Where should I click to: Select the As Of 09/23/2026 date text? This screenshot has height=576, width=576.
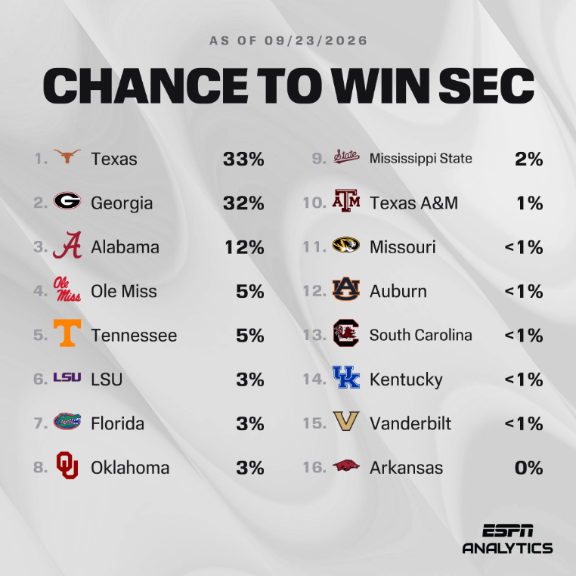288,40
